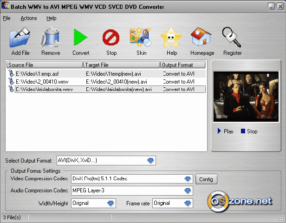Viewport: 286px width, 223px height.
Task: Play the preview video
Action: (226, 131)
